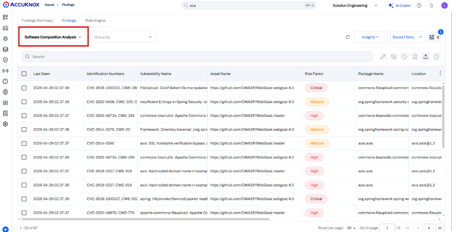Open the AI Copilot button
This screenshot has width=452, height=232.
pos(400,5)
